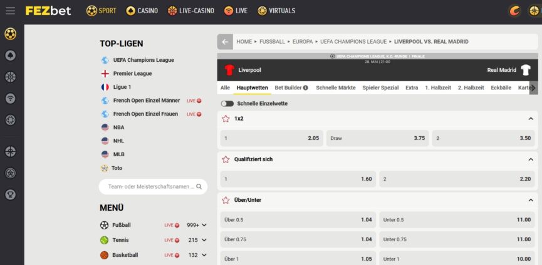Expand the Fußball menu chevron
Image resolution: width=542 pixels, height=265 pixels.
coord(204,225)
